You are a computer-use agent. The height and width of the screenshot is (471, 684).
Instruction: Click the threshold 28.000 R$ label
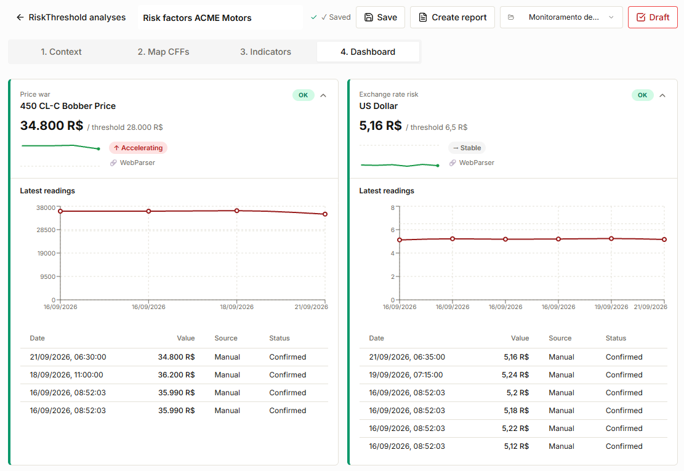(x=125, y=127)
